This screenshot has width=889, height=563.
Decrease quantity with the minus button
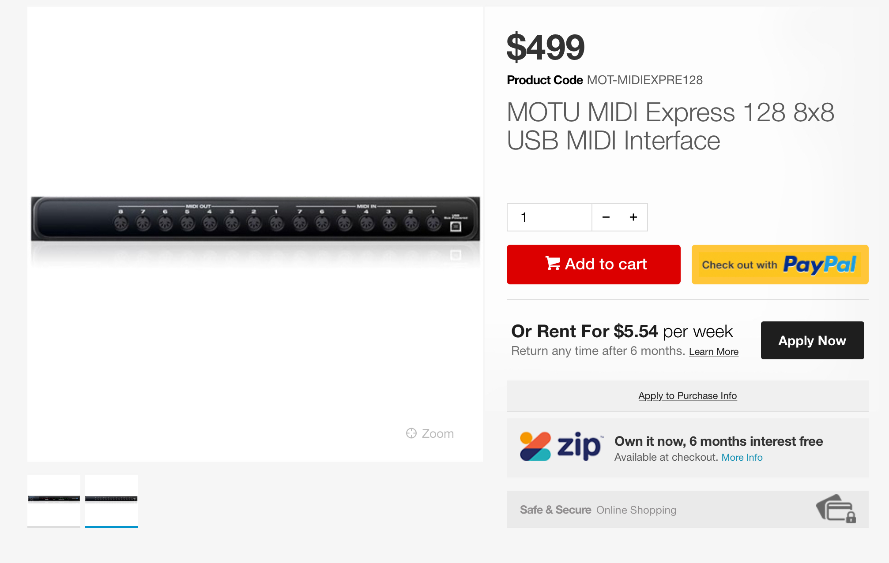point(606,217)
